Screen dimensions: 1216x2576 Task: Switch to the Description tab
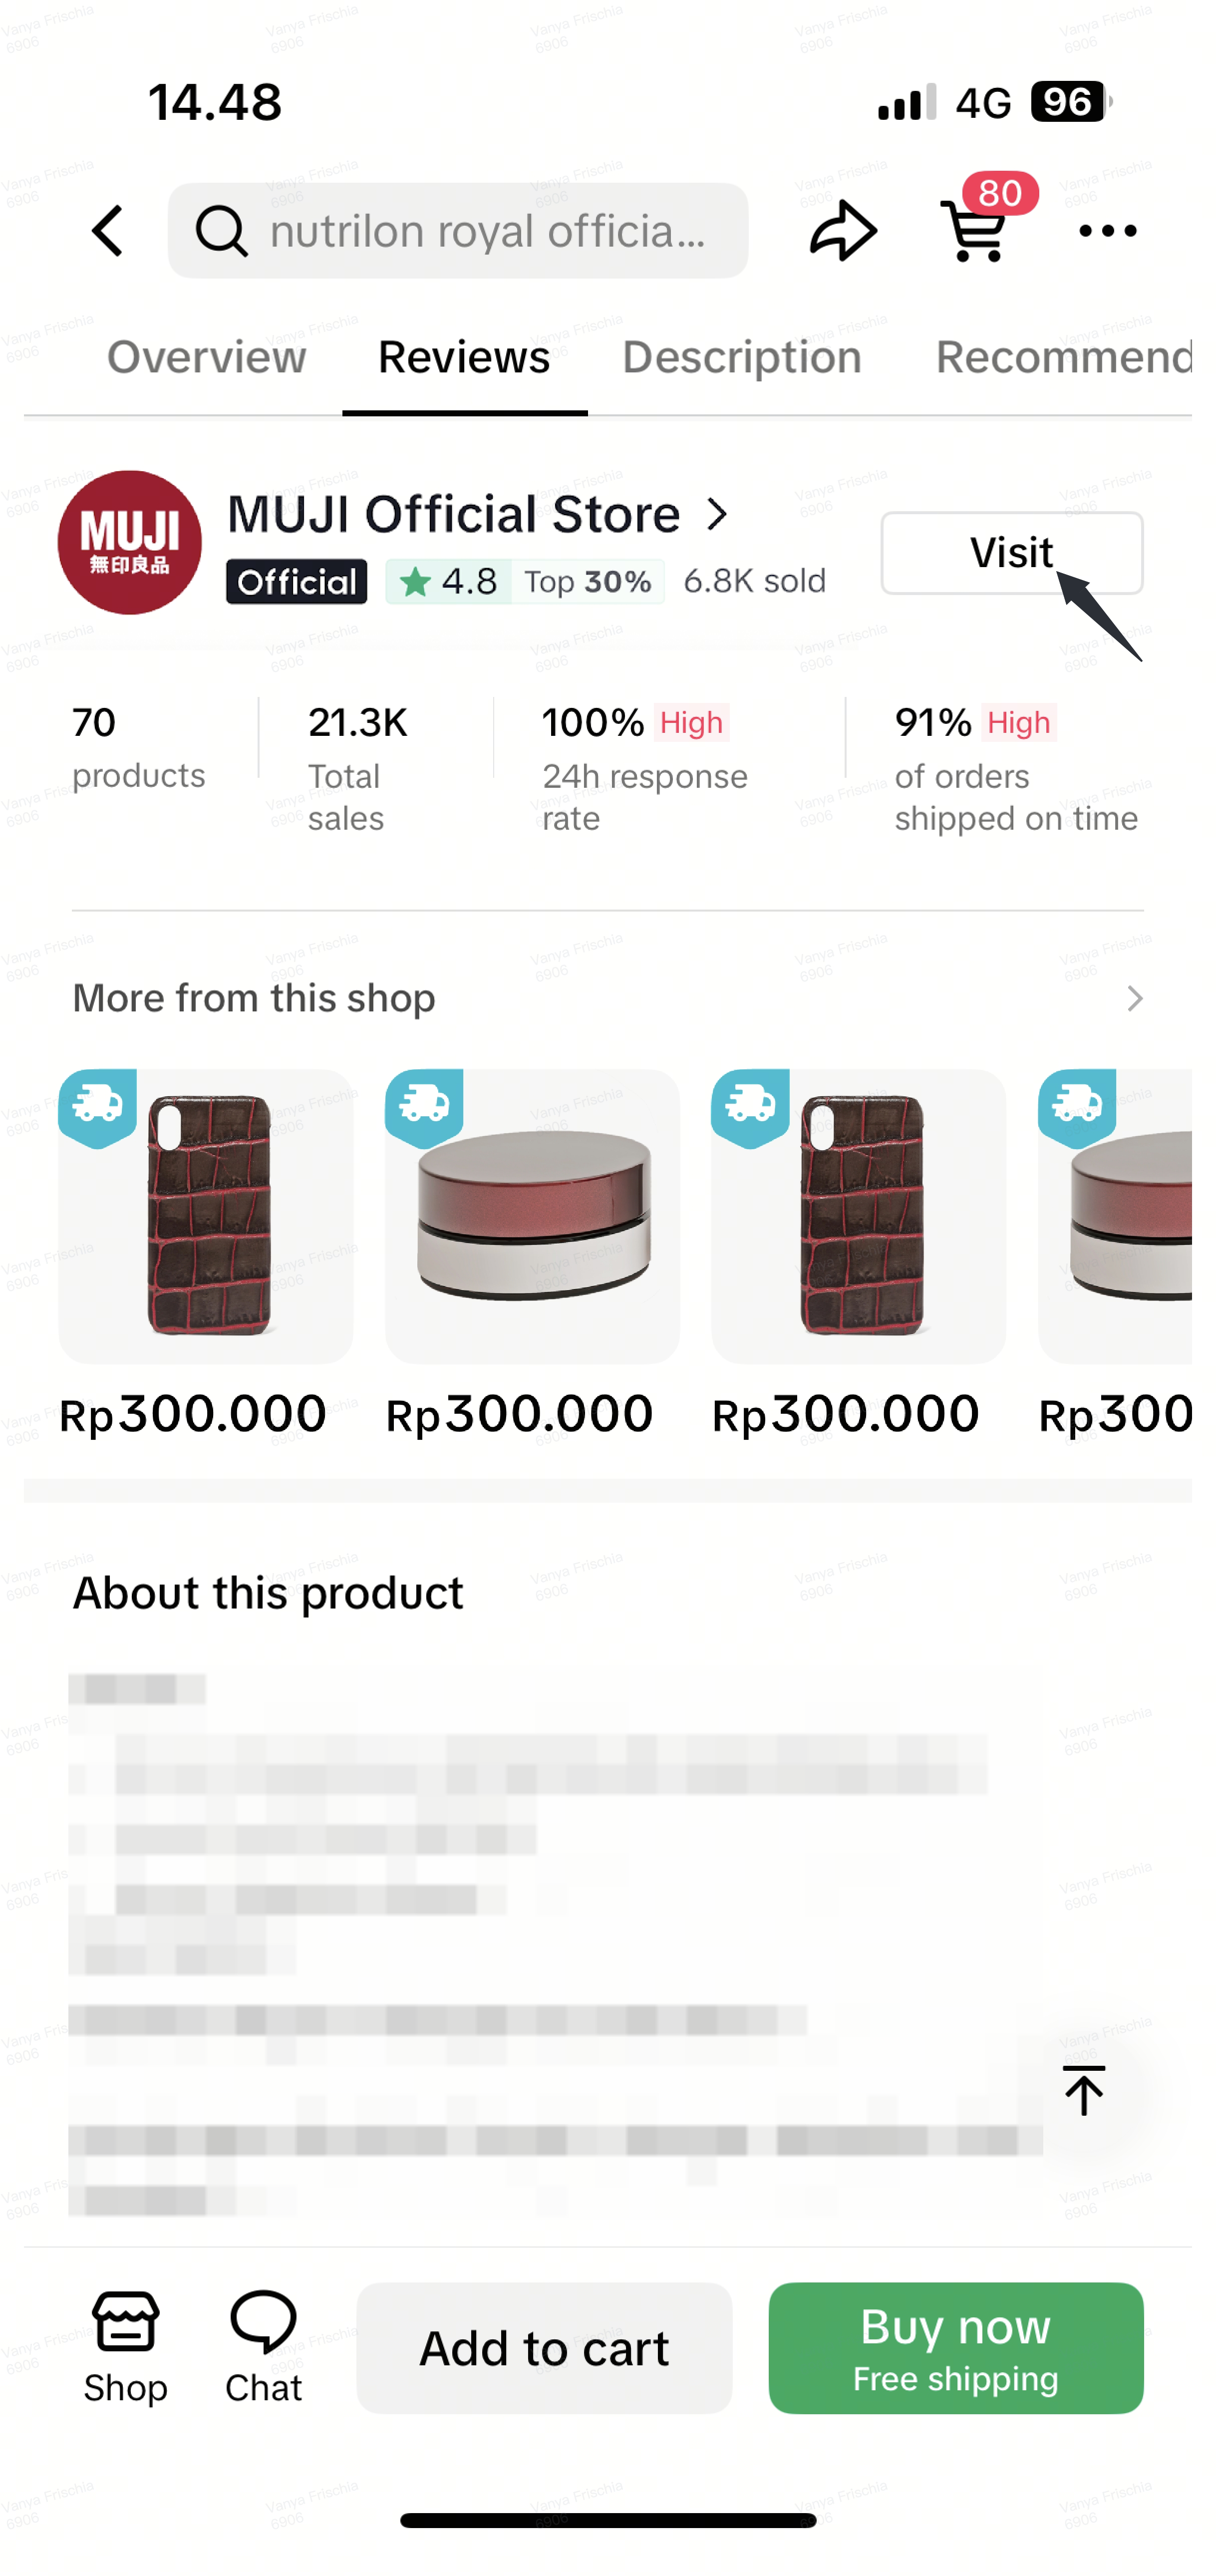741,358
